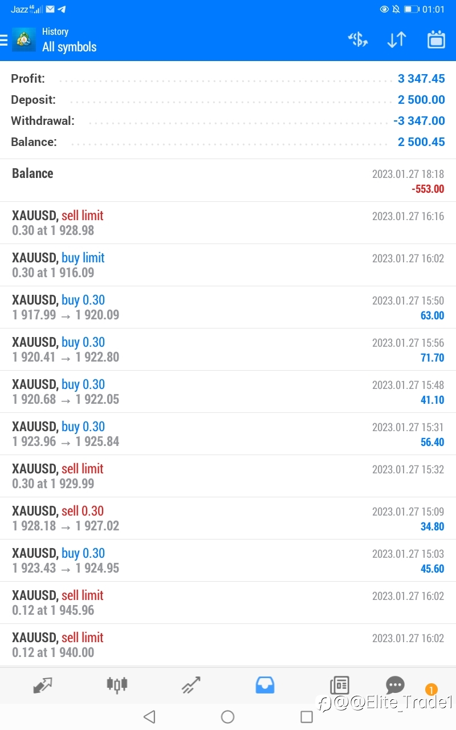Switch to the Quotes tab icon
This screenshot has width=456, height=730.
coord(43,684)
